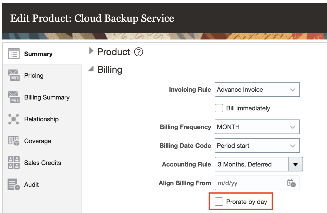Open the Invoicing Rule dropdown

tap(257, 90)
